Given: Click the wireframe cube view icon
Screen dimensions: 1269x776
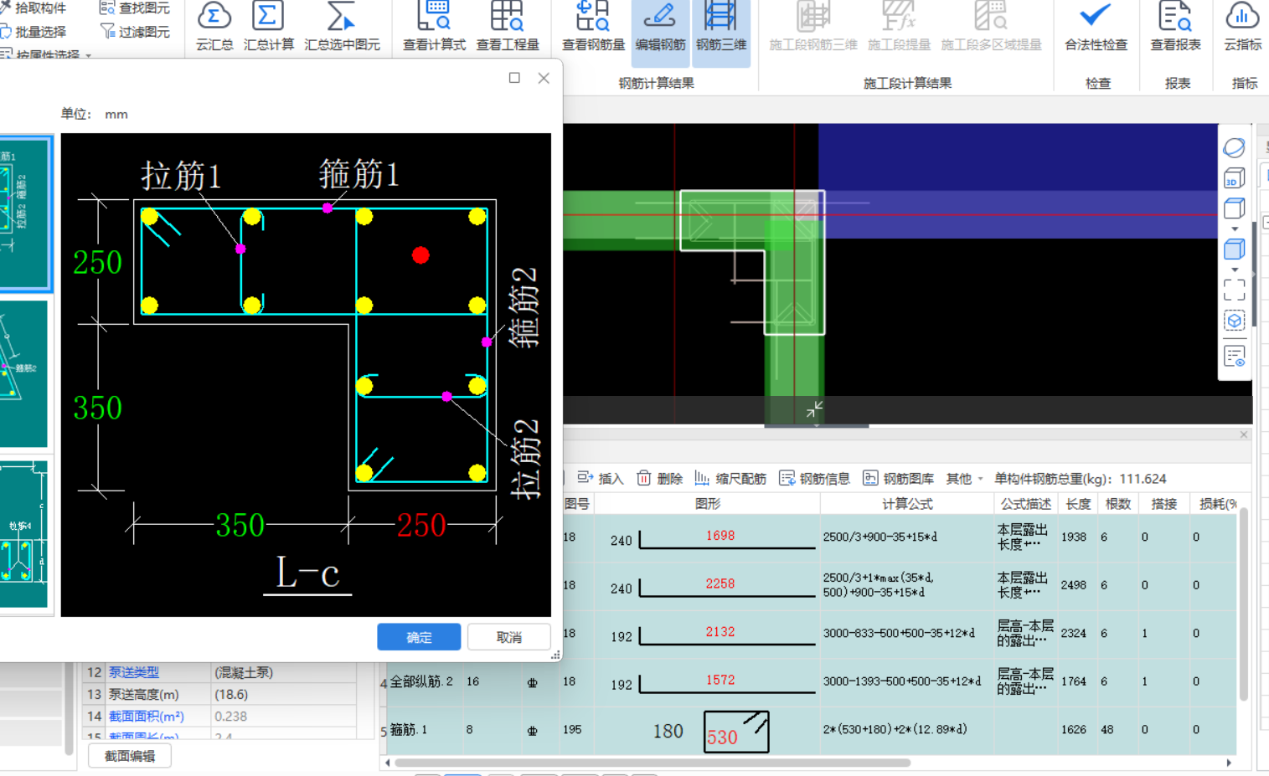Looking at the screenshot, I should coord(1234,208).
